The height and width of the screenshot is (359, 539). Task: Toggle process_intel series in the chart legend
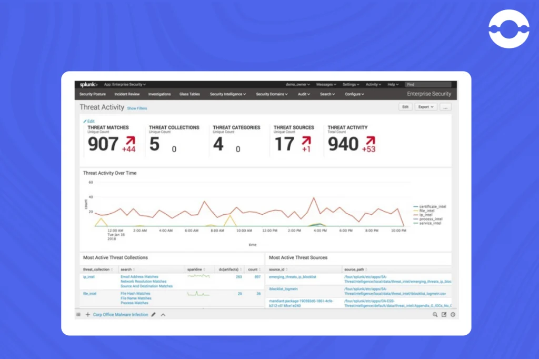[428, 219]
